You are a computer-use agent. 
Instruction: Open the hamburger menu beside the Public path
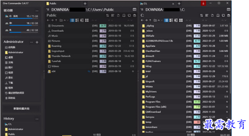click(x=48, y=10)
